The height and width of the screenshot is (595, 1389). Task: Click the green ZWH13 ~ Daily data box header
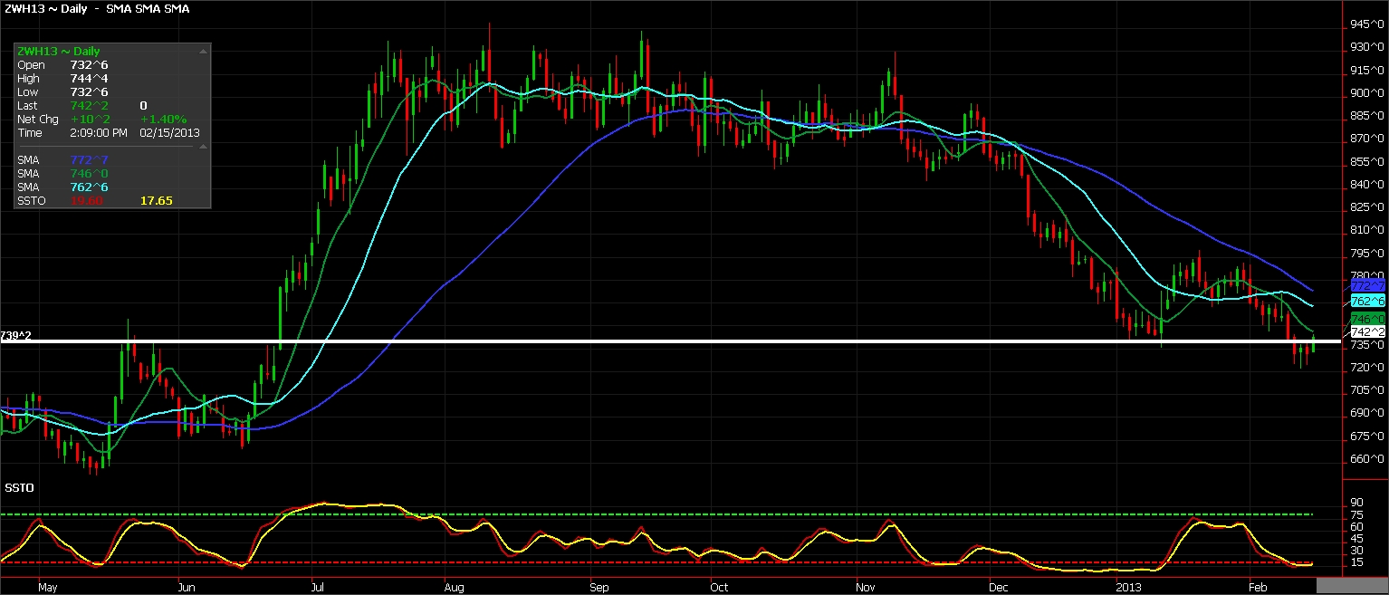(58, 52)
